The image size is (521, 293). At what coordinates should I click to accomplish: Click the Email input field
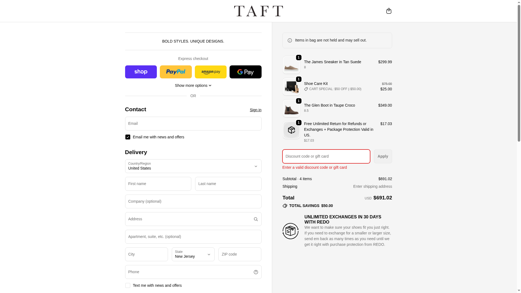(193, 123)
